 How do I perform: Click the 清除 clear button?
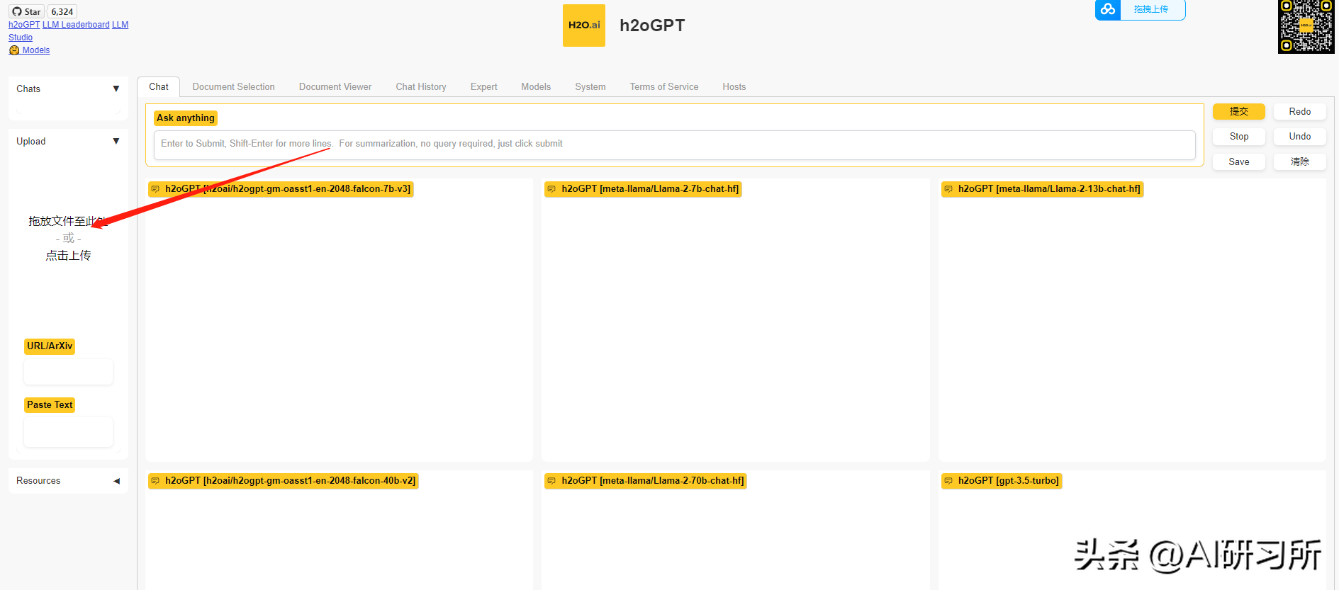(x=1300, y=161)
